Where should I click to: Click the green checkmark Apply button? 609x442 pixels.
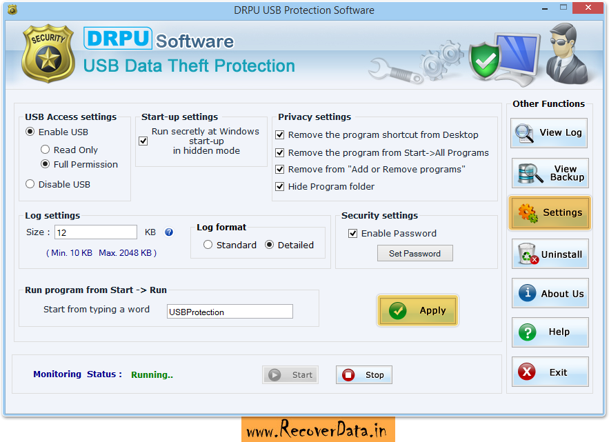click(417, 310)
